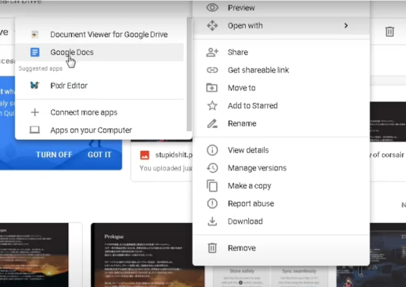Select View details menu entry

tap(248, 150)
